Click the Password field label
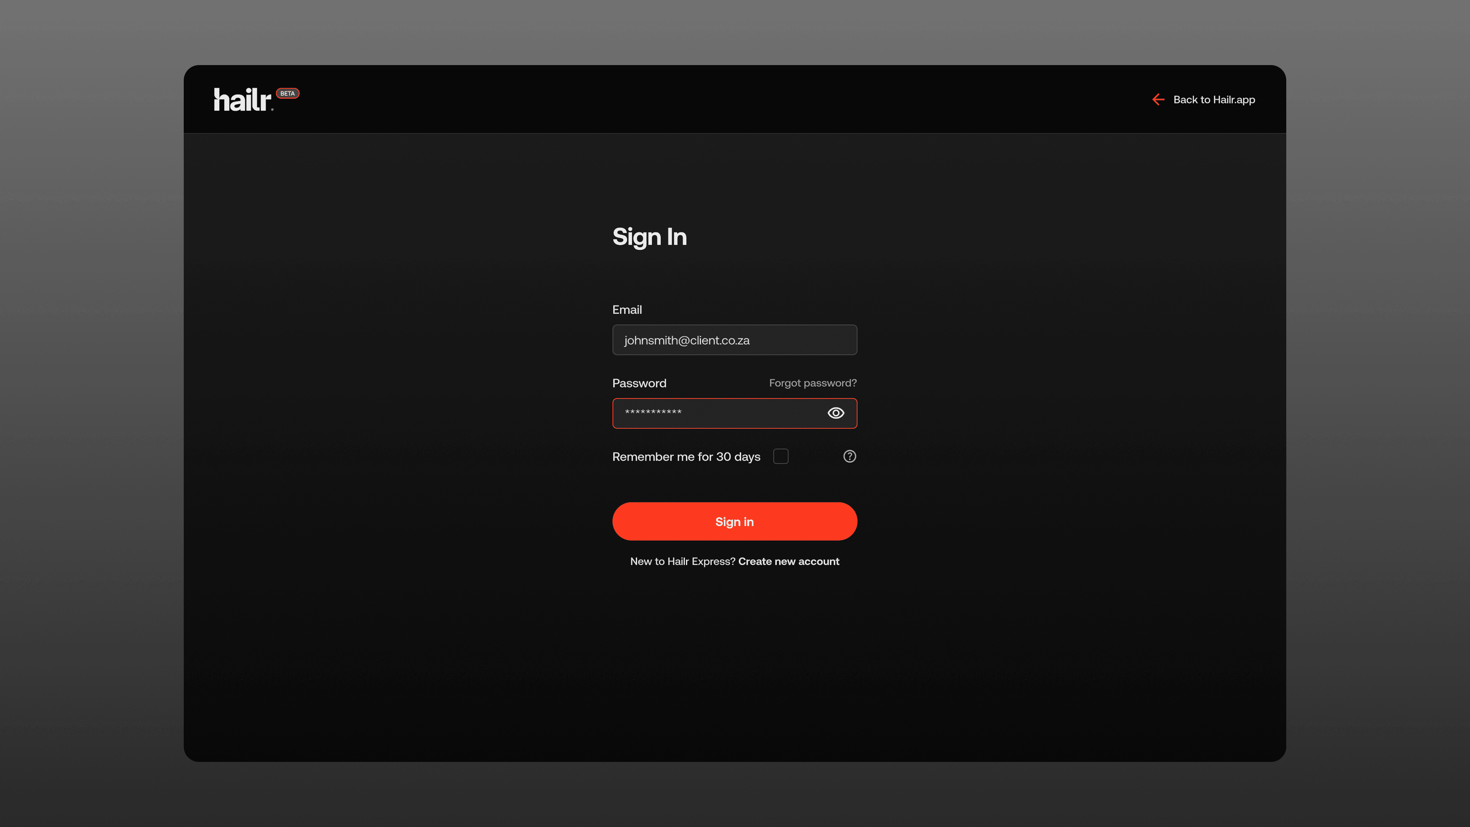 coord(639,384)
